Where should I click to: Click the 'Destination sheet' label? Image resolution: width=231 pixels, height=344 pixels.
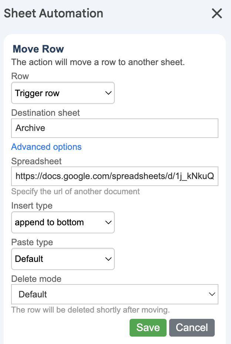tap(46, 112)
